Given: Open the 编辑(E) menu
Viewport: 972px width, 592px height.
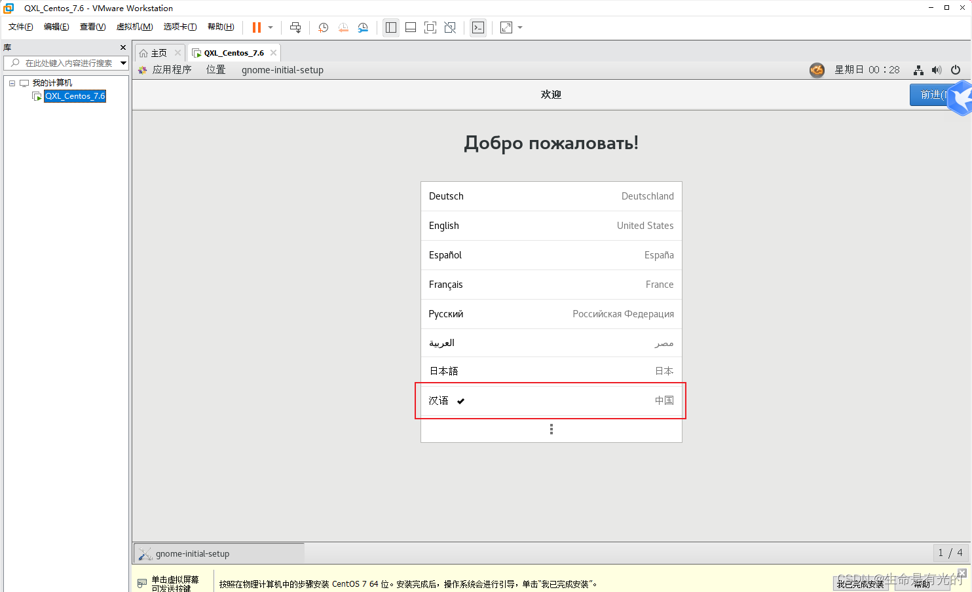Looking at the screenshot, I should pos(56,27).
